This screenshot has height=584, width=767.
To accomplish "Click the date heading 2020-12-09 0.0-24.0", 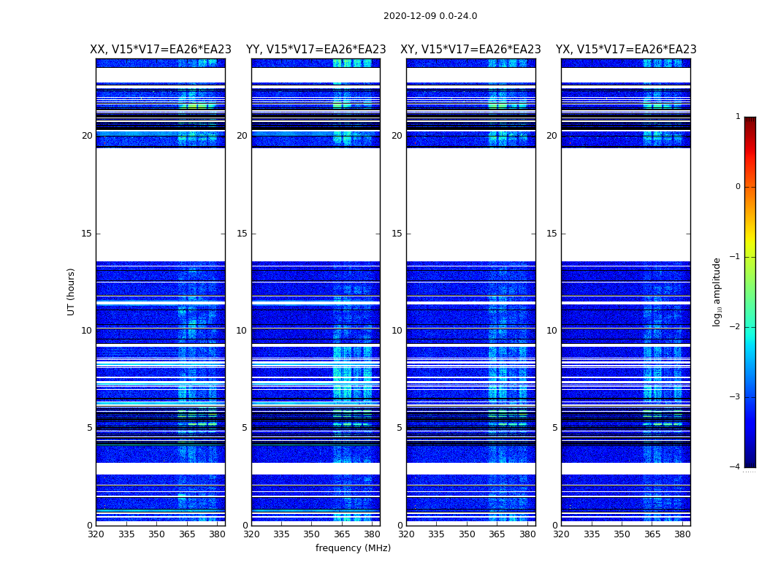I will (430, 16).
